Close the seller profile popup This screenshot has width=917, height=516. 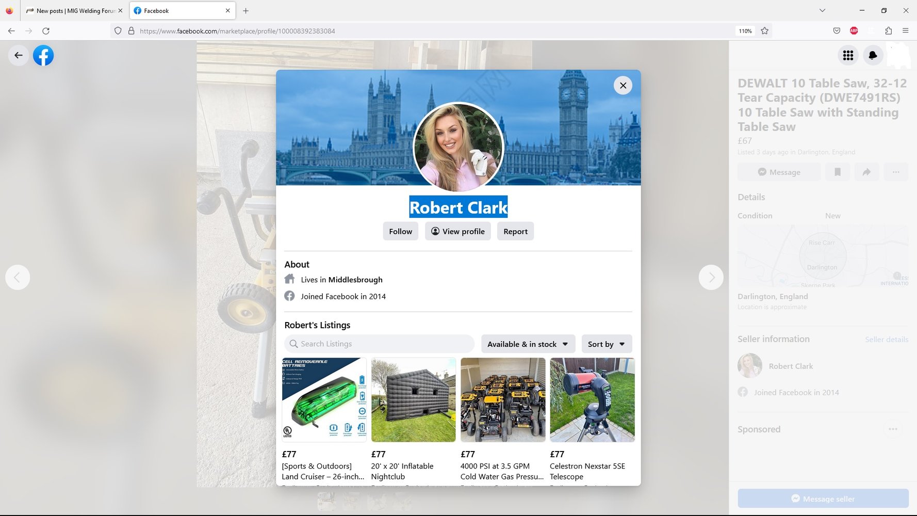[x=623, y=85]
